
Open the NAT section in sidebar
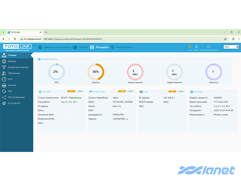10,91
